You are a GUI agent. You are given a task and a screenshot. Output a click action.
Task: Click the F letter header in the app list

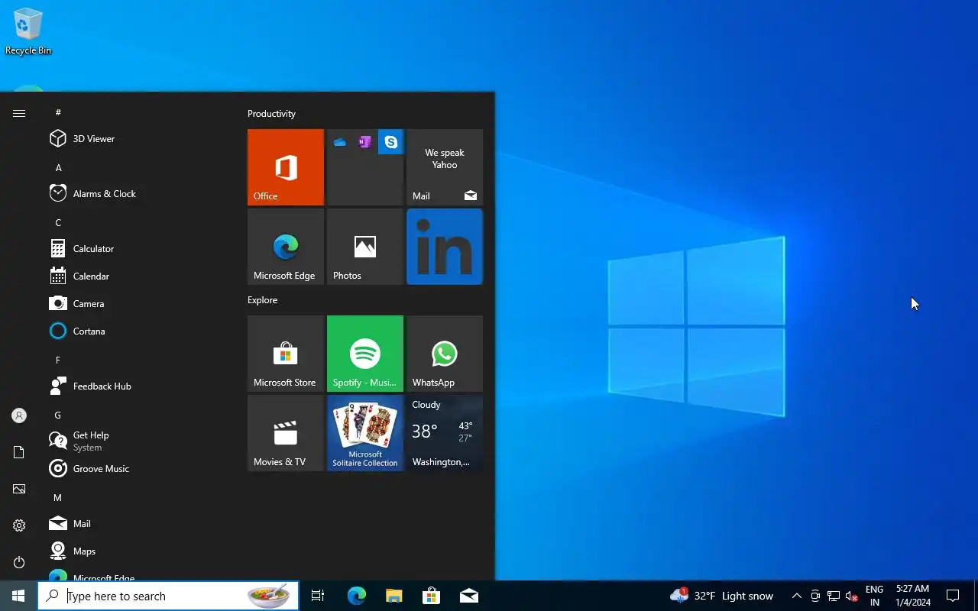(58, 360)
